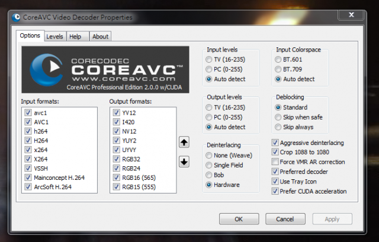Disable ArcSoft H.264 input format

click(28, 187)
